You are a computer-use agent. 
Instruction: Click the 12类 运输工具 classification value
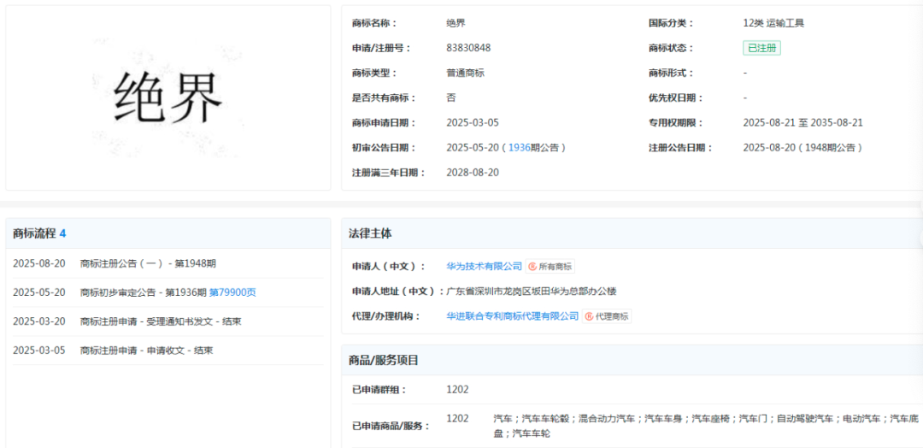click(773, 24)
